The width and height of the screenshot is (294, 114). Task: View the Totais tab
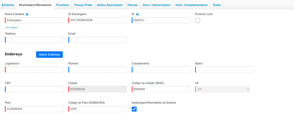tap(216, 5)
